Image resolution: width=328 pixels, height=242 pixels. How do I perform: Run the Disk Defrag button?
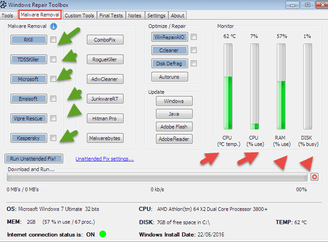169,64
